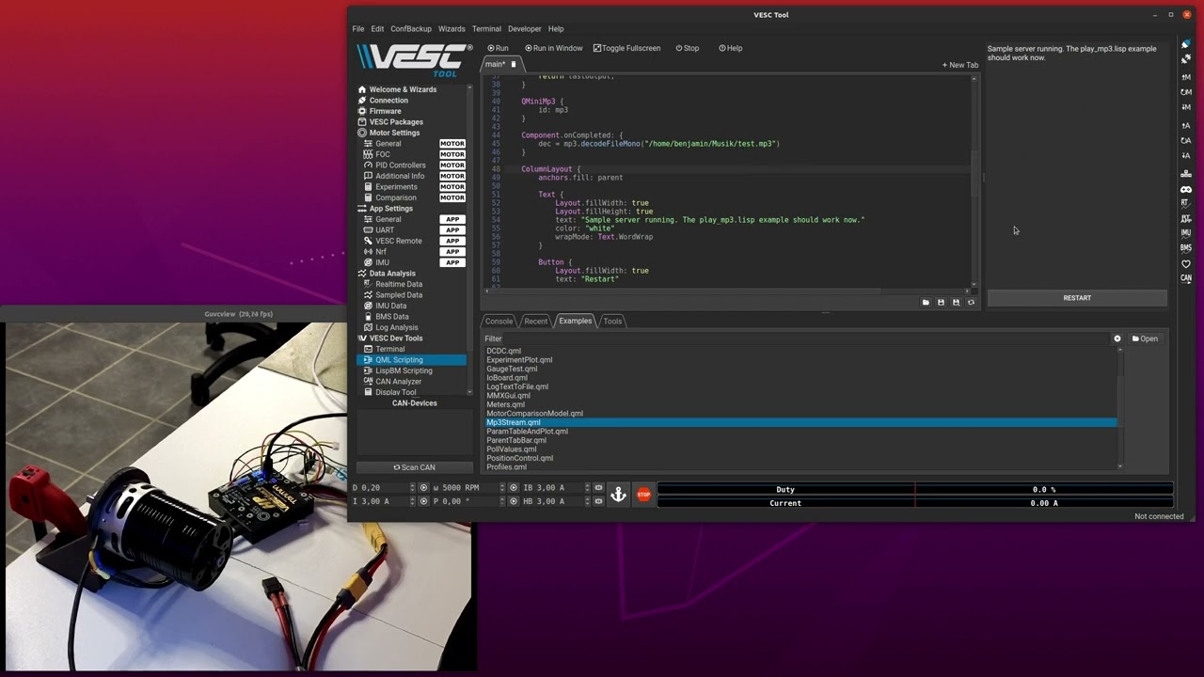Click Run in Window button
The image size is (1204, 677).
(554, 48)
